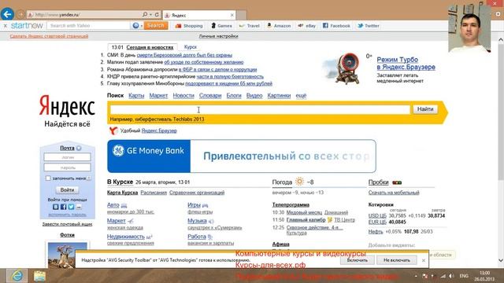Close the startnow toolbar
Image resolution: width=504 pixels, height=283 pixels.
pyautogui.click(x=6, y=26)
